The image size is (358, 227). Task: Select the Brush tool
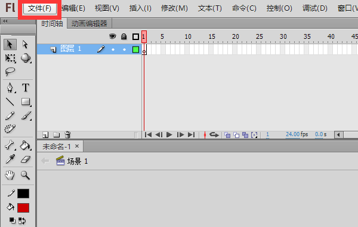point(26,116)
